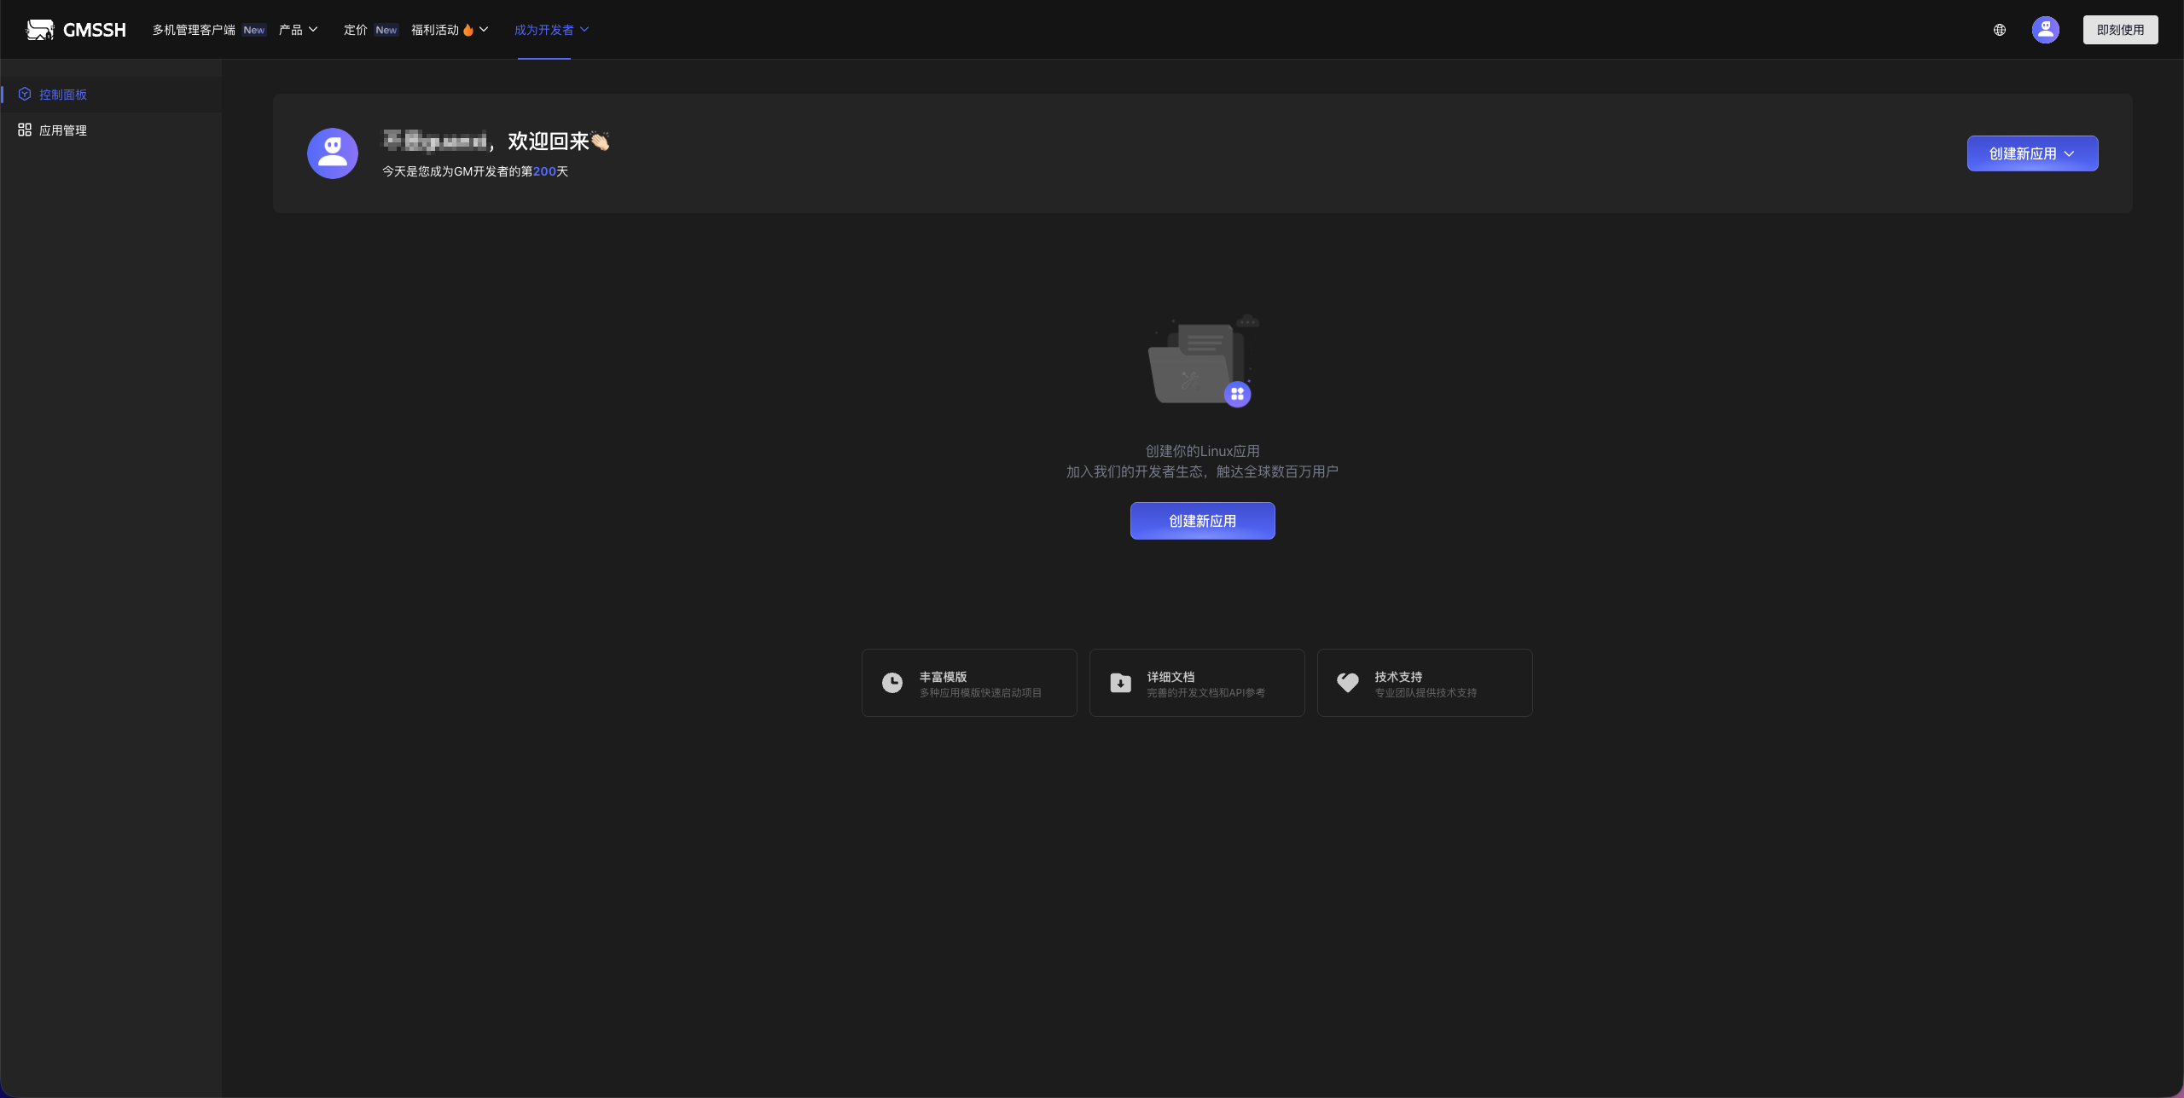The height and width of the screenshot is (1098, 2184).
Task: Click the GMSSH logo icon
Action: (39, 29)
